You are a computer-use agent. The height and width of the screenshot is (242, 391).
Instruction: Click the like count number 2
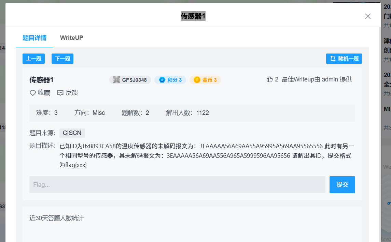[x=276, y=79]
